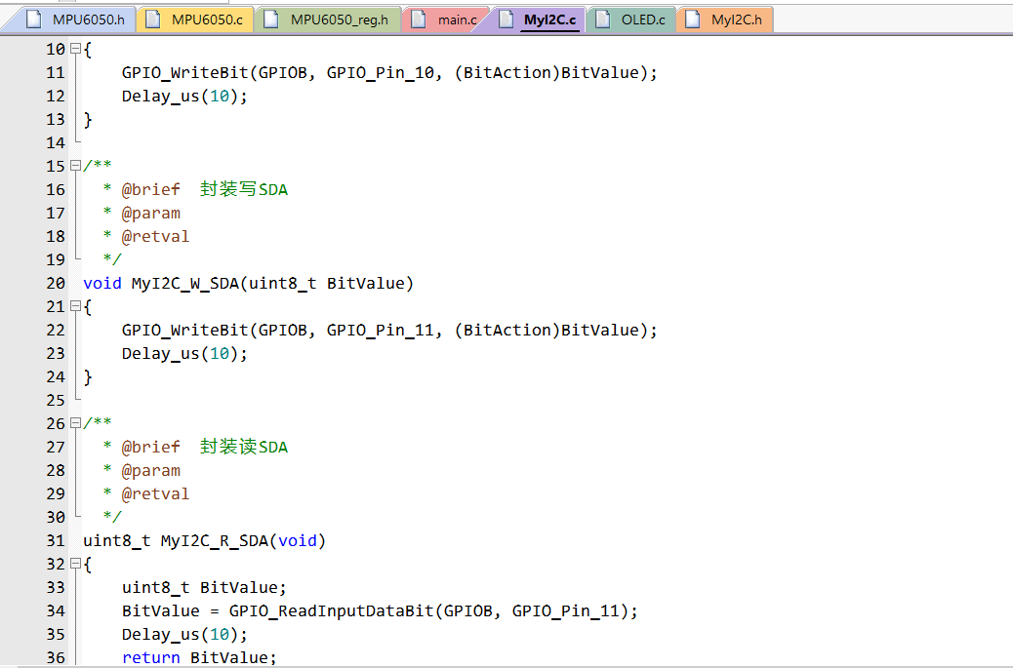Image resolution: width=1013 pixels, height=668 pixels.
Task: Collapse the function body at line 21
Action: pos(75,306)
